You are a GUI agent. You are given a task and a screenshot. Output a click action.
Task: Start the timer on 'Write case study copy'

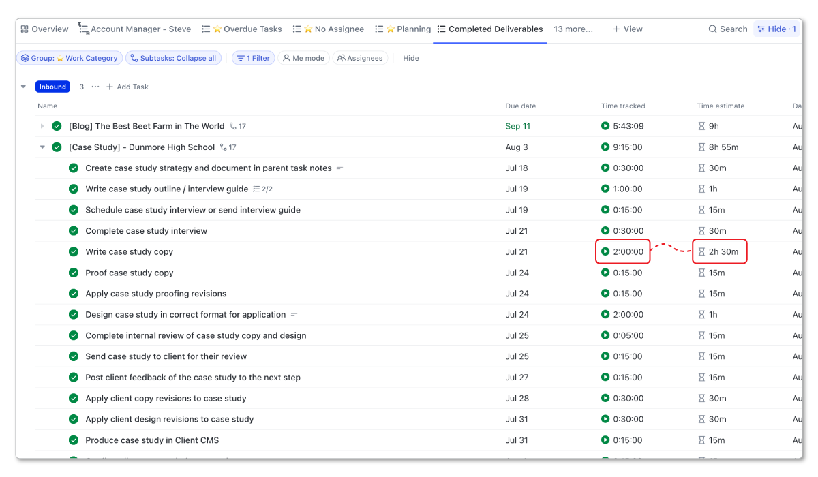coord(605,251)
